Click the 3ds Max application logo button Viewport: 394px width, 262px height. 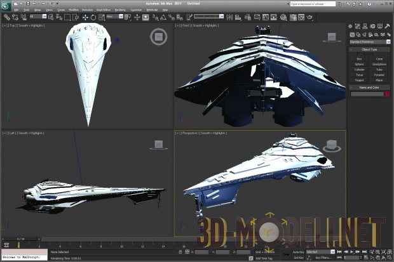(x=6, y=5)
